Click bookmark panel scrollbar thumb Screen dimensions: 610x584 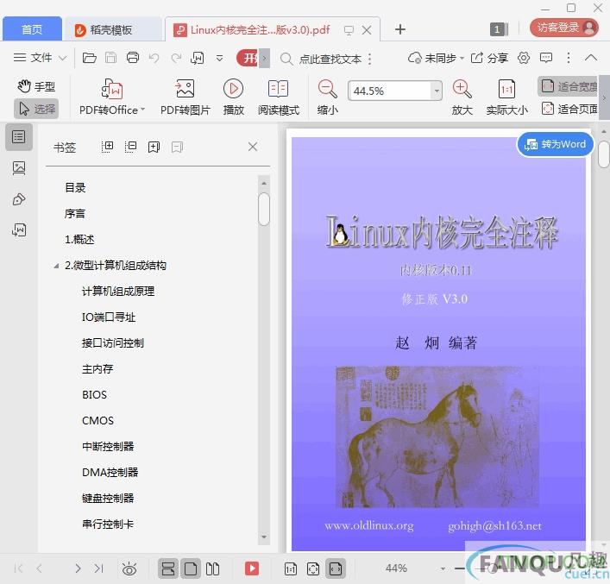(x=264, y=209)
